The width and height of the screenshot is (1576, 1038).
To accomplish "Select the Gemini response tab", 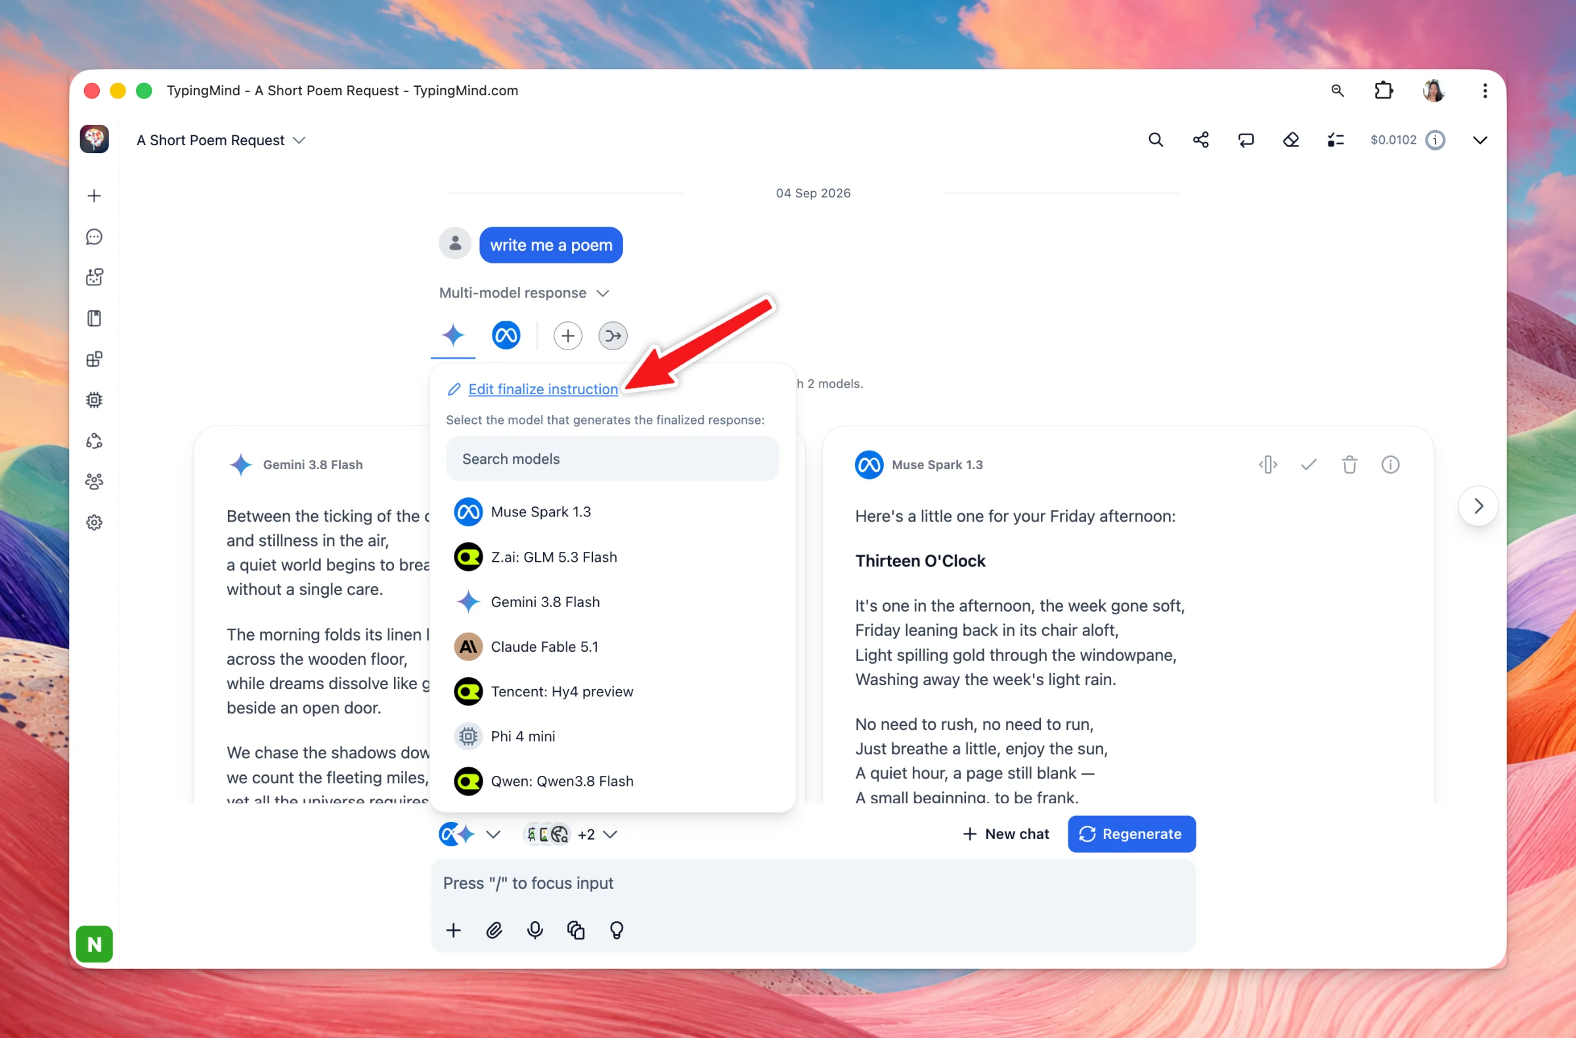I will click(453, 336).
